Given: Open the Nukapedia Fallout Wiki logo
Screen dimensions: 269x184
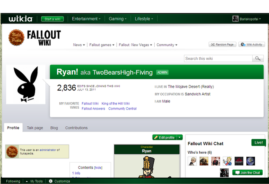Looking at the screenshot, I should click(34, 37).
